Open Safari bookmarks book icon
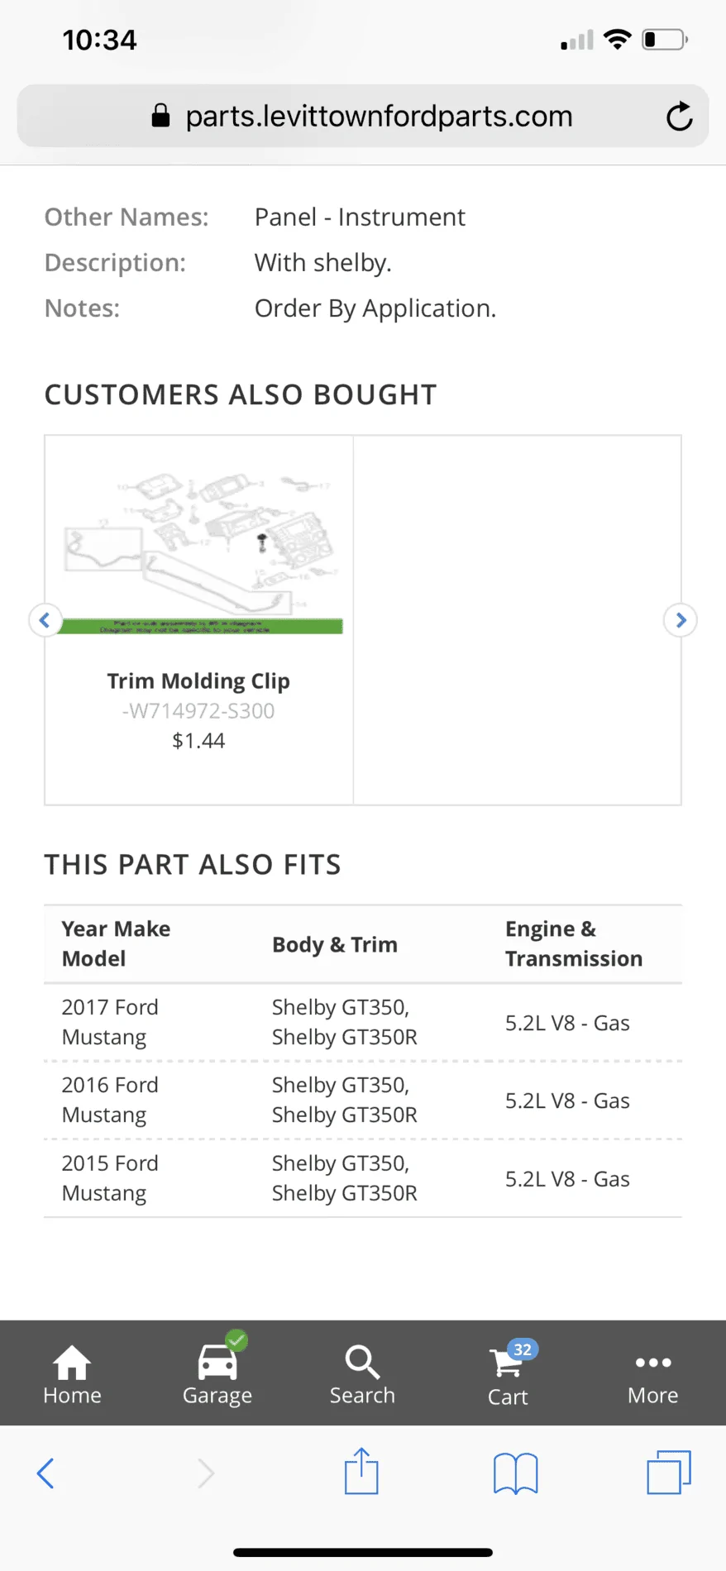Screen dimensions: 726x1571 (x=515, y=1473)
